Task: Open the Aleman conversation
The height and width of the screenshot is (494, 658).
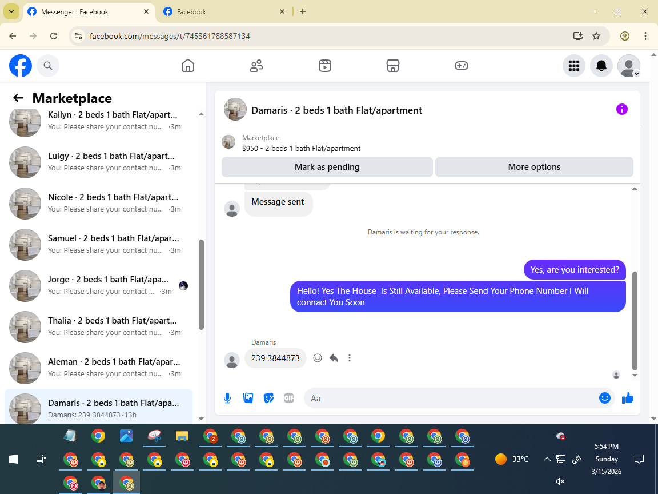Action: 98,368
